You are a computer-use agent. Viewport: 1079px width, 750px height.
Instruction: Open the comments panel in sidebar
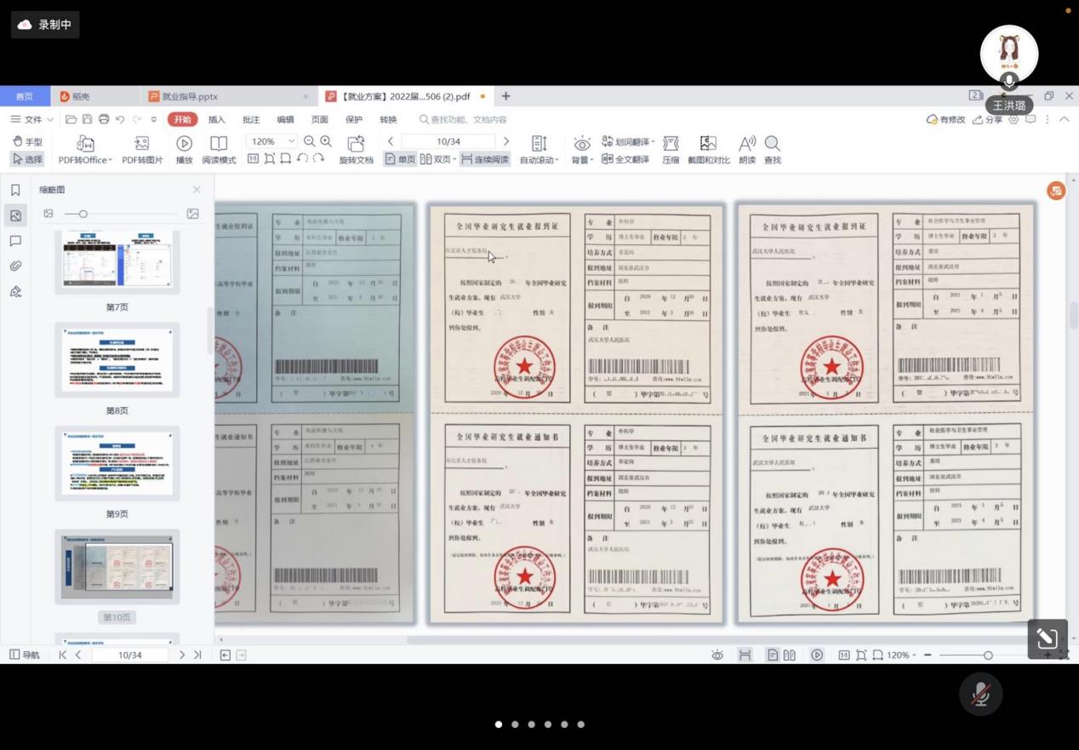tap(15, 241)
